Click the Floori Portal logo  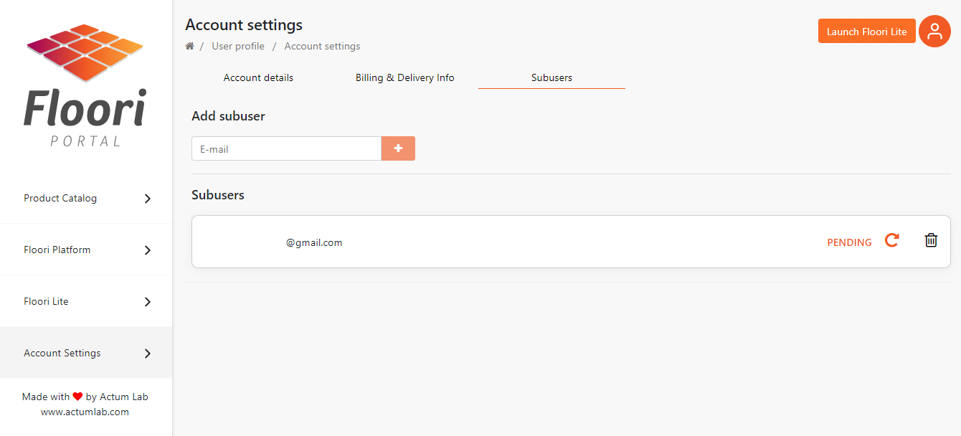85,85
